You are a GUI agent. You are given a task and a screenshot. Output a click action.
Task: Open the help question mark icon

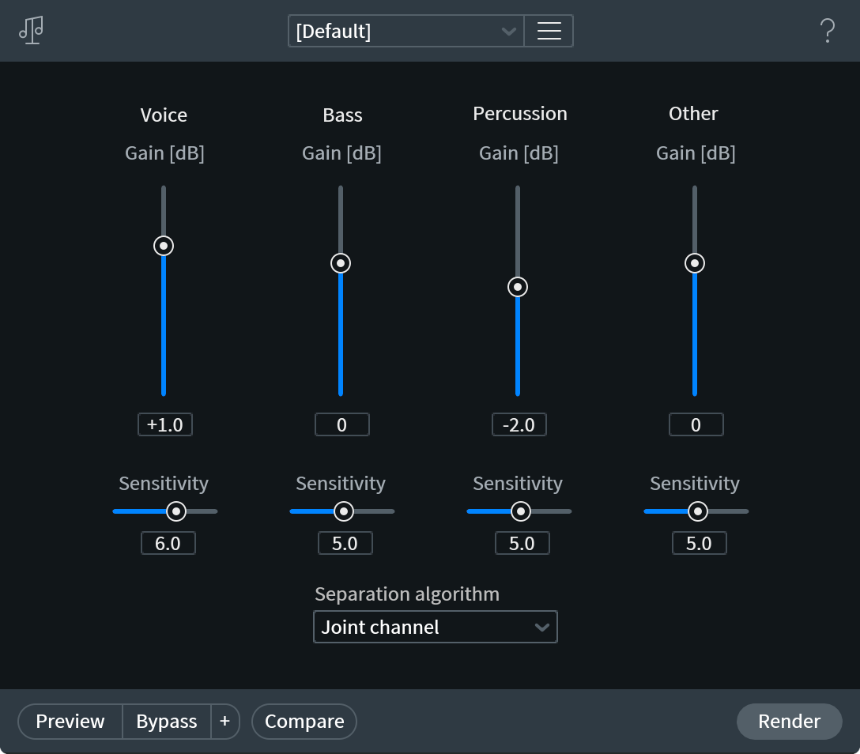coord(827,31)
